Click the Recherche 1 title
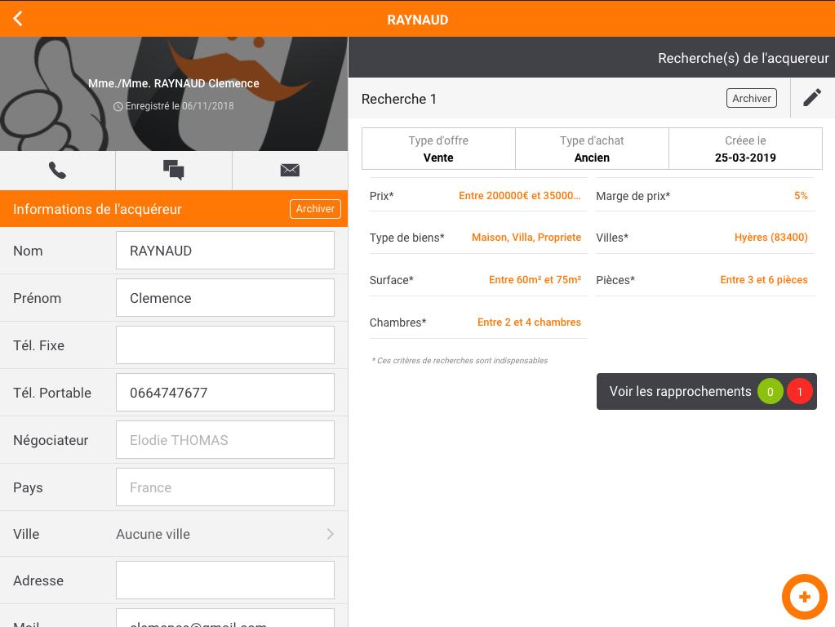Screen dimensions: 835x627 click(x=399, y=99)
